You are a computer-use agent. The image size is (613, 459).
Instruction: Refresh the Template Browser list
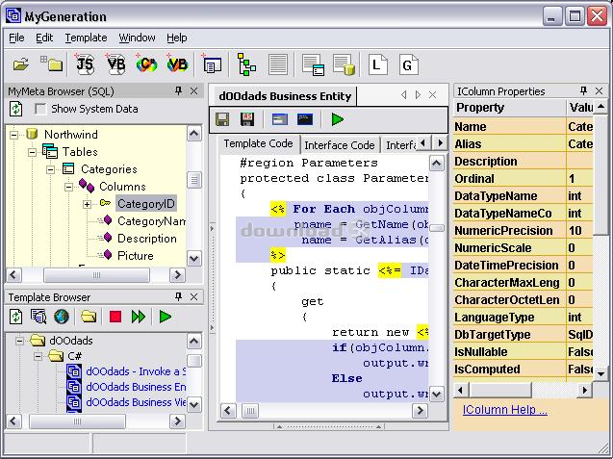(16, 317)
